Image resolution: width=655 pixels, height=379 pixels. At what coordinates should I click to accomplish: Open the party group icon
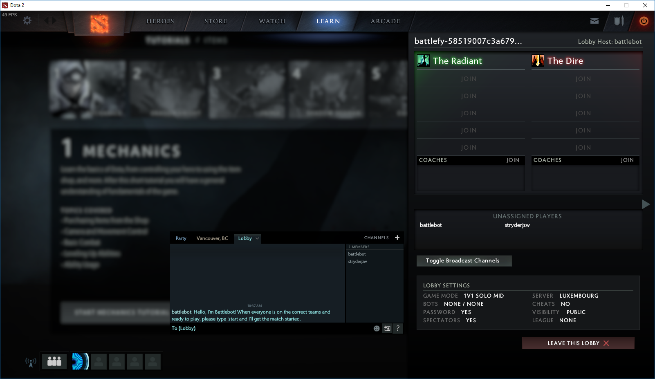point(54,361)
